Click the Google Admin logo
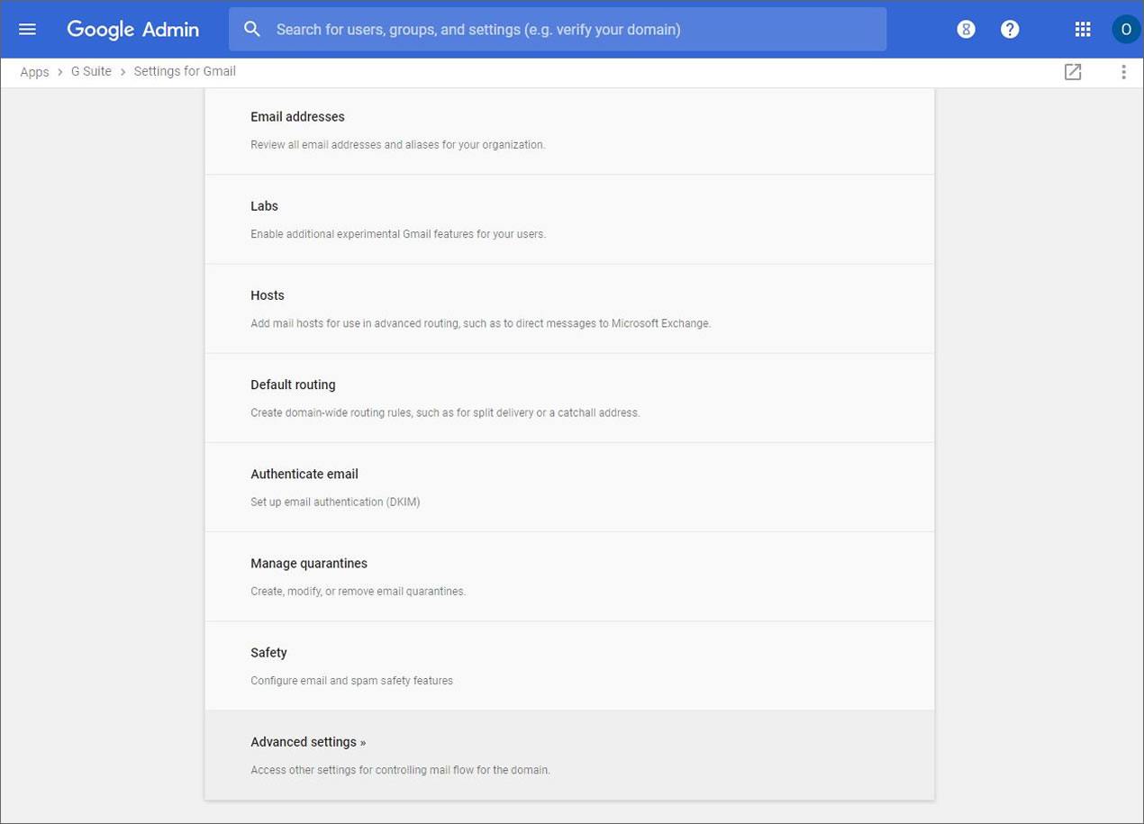Viewport: 1144px width, 824px height. 133,30
